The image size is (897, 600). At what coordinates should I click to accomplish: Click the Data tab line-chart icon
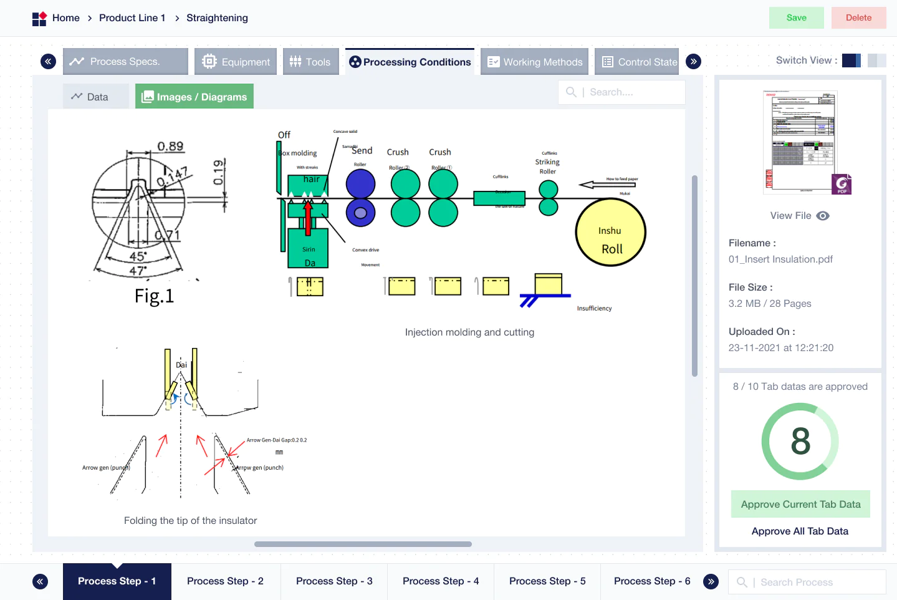click(77, 96)
